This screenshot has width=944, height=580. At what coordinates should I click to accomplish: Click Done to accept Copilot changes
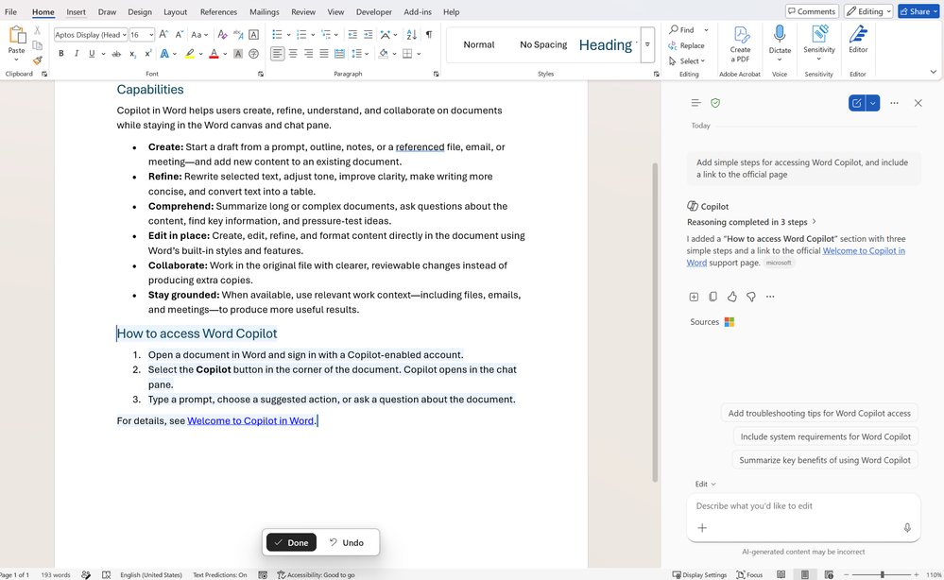(291, 543)
